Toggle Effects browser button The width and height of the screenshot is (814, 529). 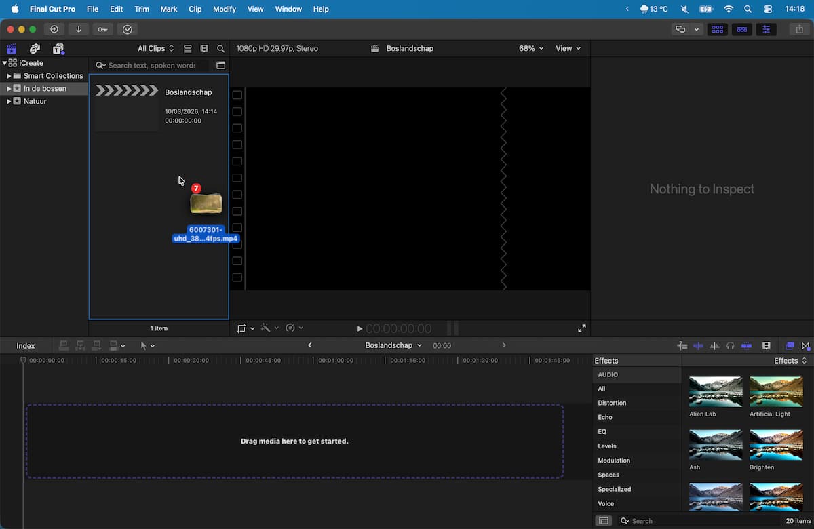click(x=790, y=346)
